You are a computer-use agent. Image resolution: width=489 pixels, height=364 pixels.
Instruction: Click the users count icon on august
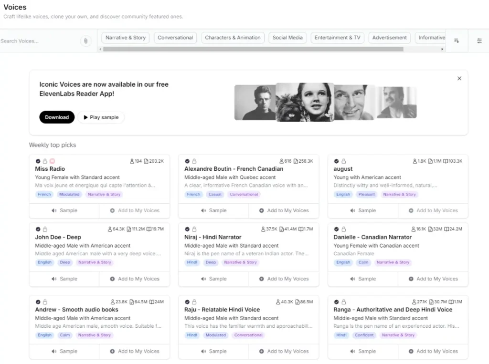tap(415, 161)
